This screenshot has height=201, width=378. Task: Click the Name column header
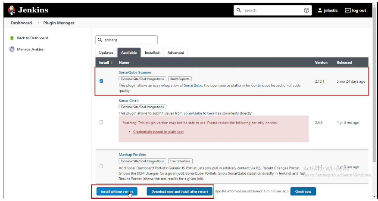click(x=124, y=62)
